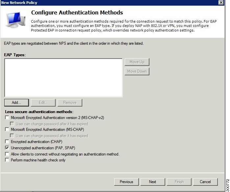The height and width of the screenshot is (192, 230).
Task: Click the Finish button
Action: coord(179,182)
